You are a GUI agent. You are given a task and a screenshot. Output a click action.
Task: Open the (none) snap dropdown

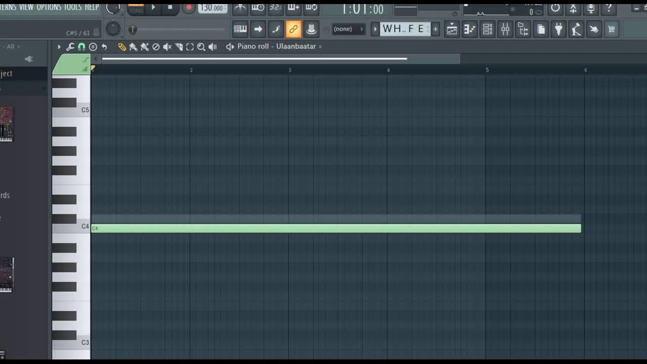348,29
